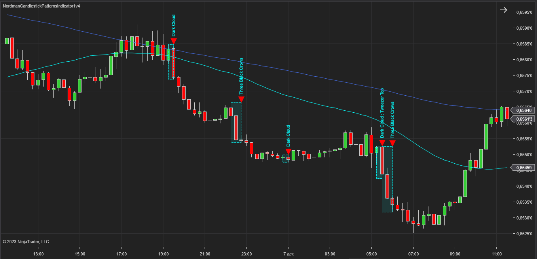Click the 0,6530'0 price axis label
Viewport: 537px width, 259px height.
click(524, 218)
